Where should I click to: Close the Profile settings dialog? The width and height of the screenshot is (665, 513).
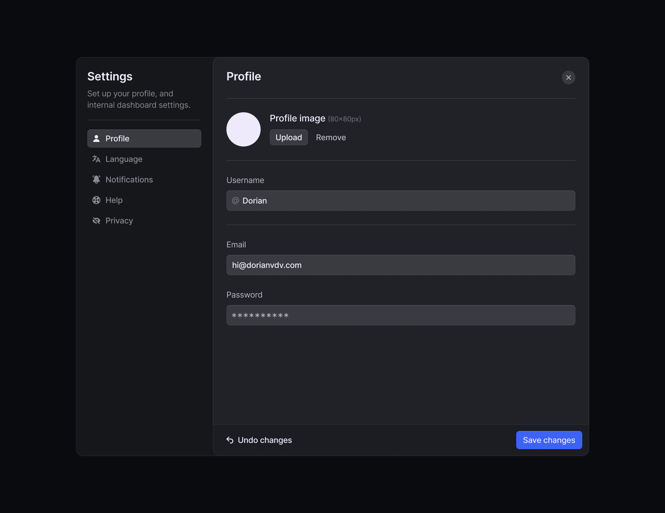tap(568, 78)
